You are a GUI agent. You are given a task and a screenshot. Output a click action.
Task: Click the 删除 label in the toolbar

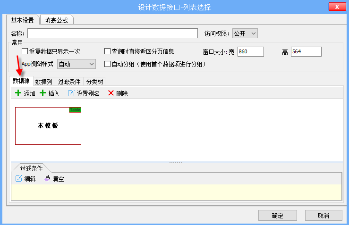[x=122, y=93]
